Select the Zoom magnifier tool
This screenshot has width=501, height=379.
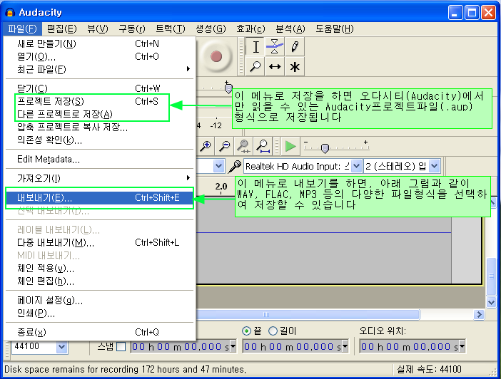[255, 66]
